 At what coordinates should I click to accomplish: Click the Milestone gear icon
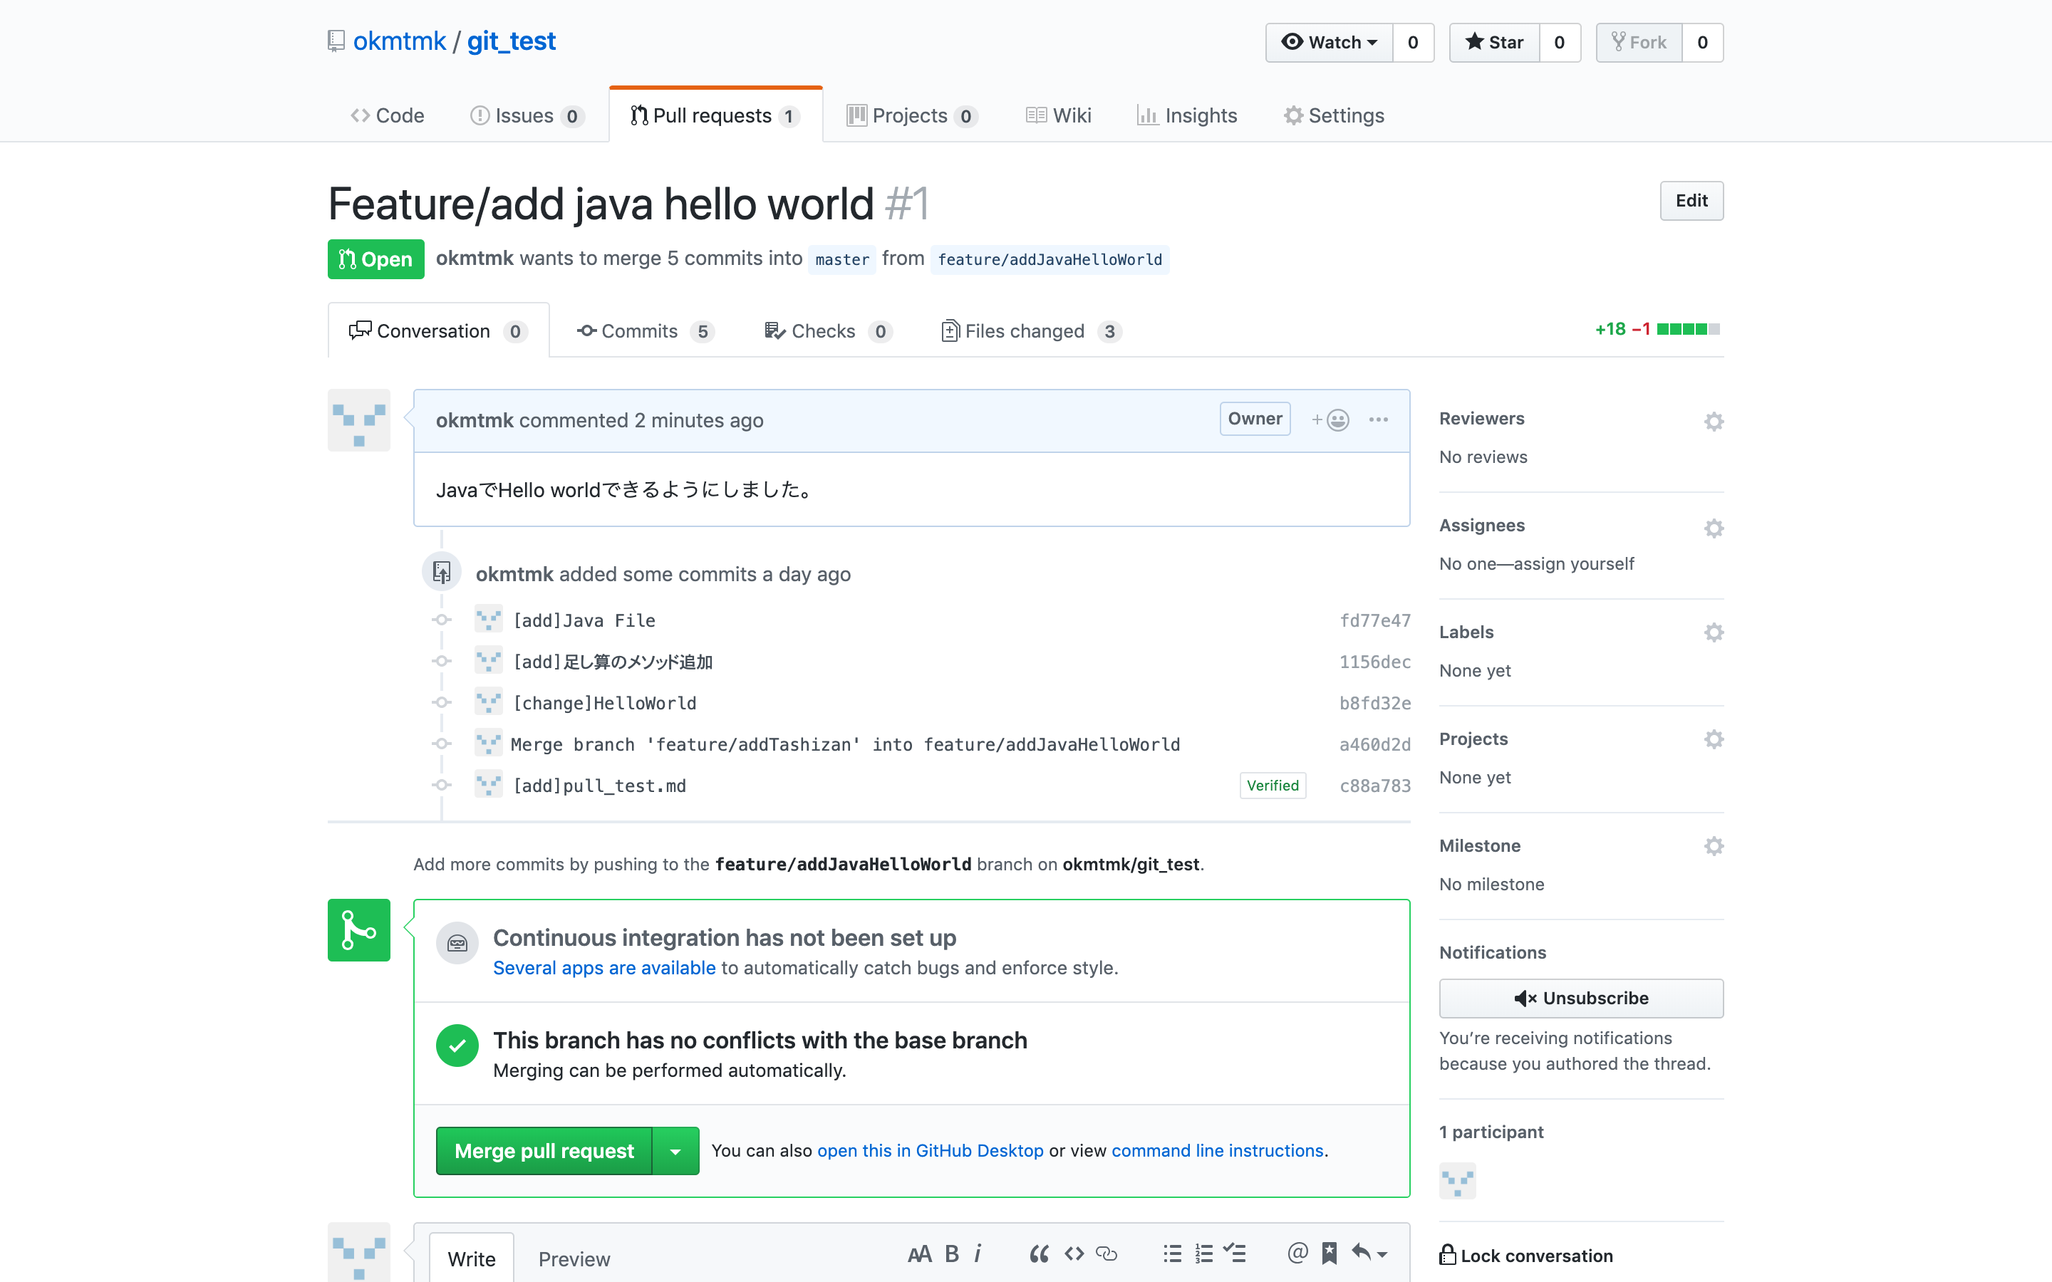click(x=1714, y=846)
